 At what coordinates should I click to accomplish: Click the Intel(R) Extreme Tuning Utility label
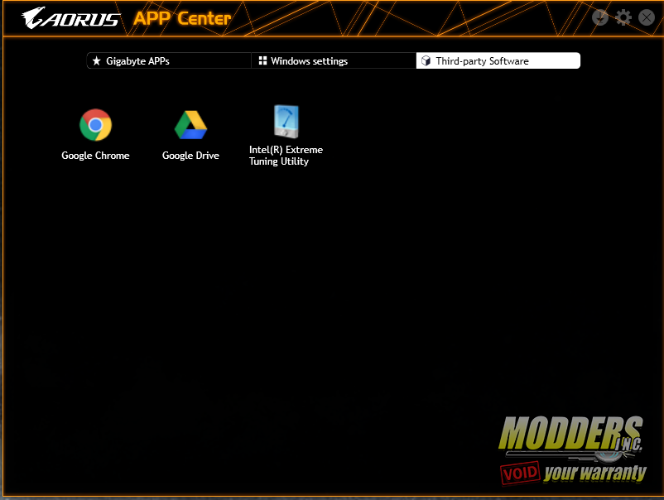[286, 156]
